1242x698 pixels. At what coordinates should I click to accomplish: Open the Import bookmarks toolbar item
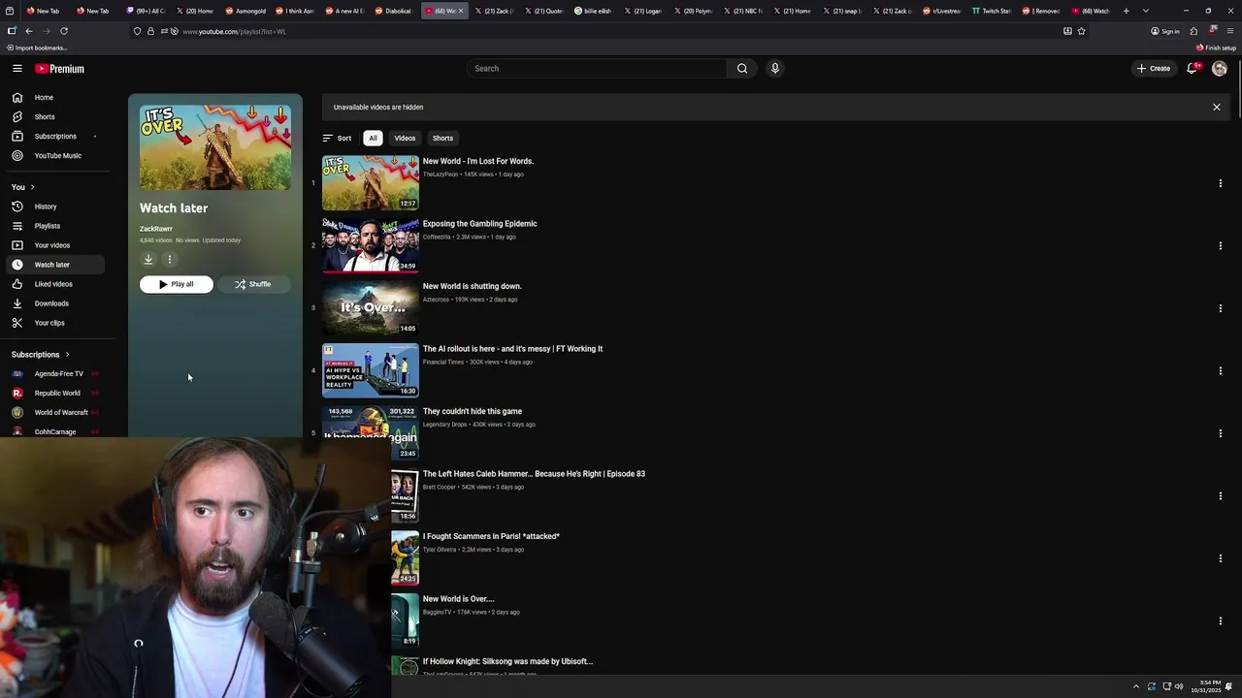click(37, 48)
